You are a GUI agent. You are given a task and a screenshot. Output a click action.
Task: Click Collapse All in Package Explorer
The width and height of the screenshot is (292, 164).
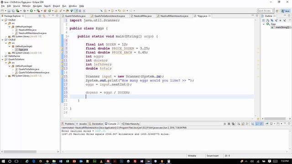click(40, 16)
